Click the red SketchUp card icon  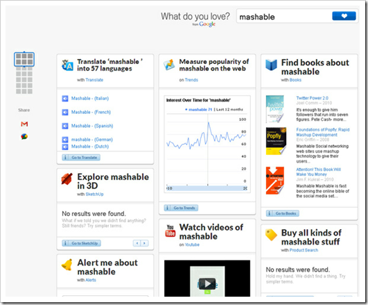[x=67, y=179]
